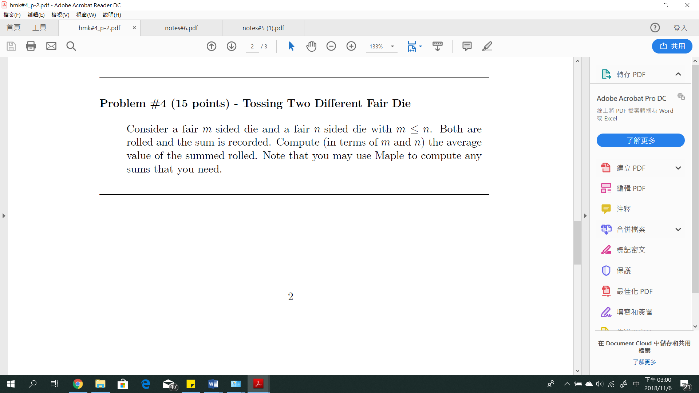
Task: Open the search tool in the toolbar
Action: tap(71, 46)
